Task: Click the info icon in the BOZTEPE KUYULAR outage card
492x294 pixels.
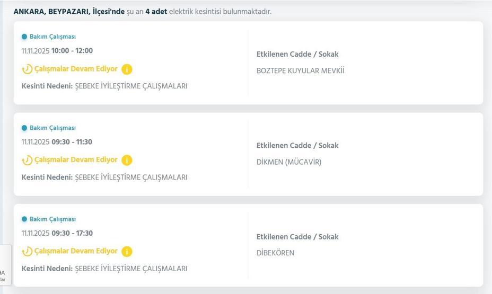Action: click(x=127, y=69)
